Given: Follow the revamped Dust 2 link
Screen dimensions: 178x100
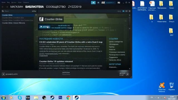Looking at the screenshot, I should click(x=52, y=54).
